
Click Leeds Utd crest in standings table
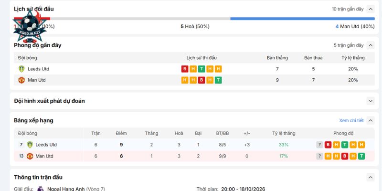30,145
